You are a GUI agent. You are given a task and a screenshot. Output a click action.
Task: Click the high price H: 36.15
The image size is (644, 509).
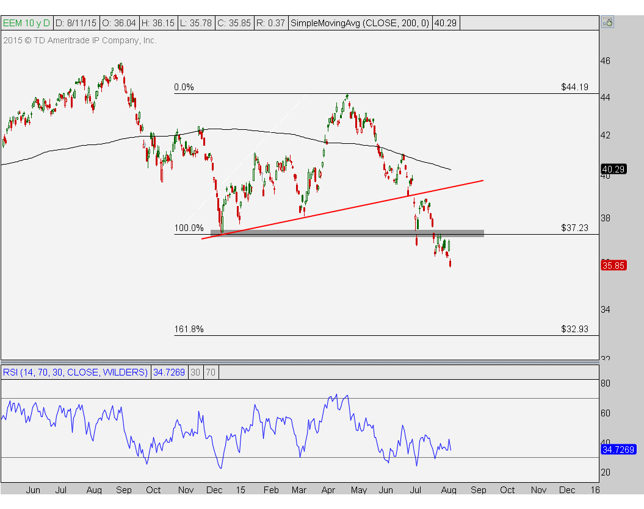click(158, 23)
